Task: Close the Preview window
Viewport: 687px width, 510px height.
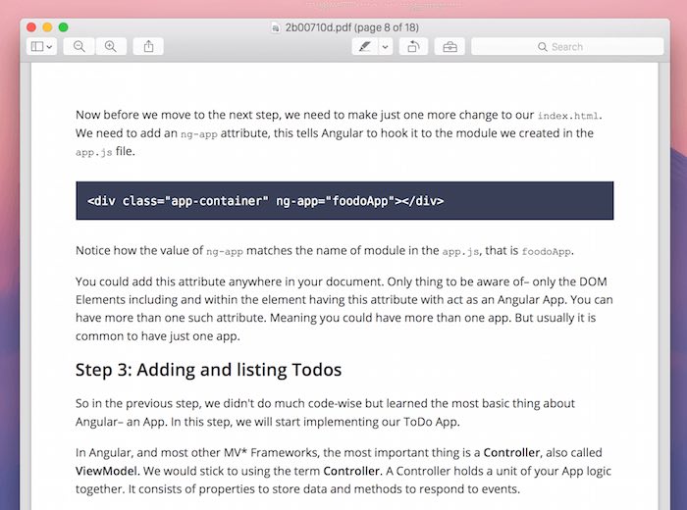Action: click(31, 27)
